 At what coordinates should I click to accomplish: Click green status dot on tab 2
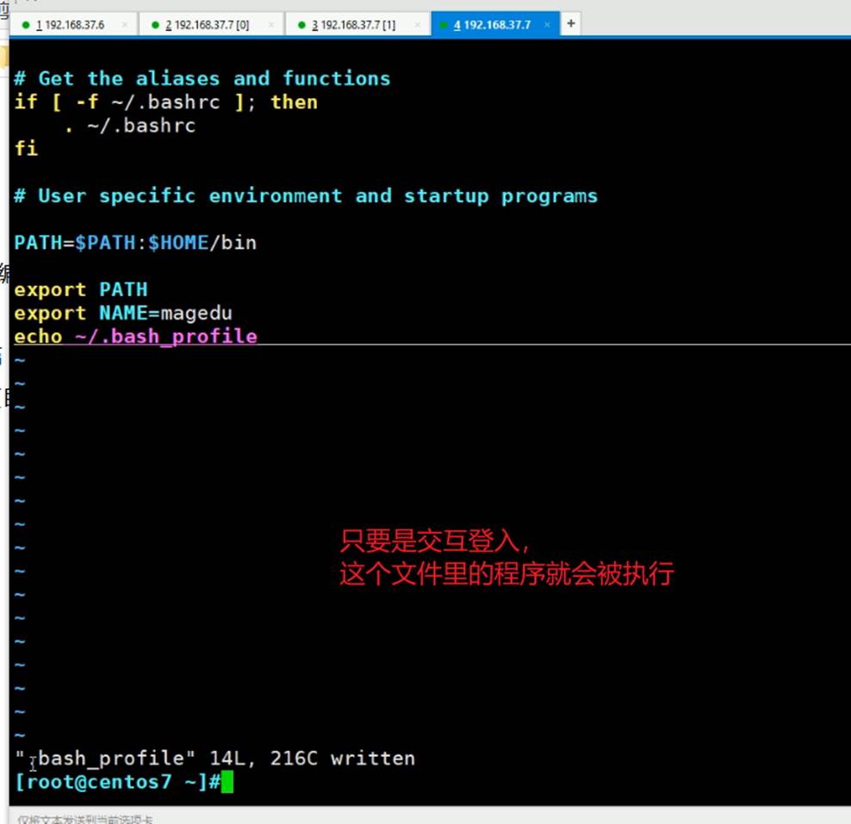tap(155, 26)
